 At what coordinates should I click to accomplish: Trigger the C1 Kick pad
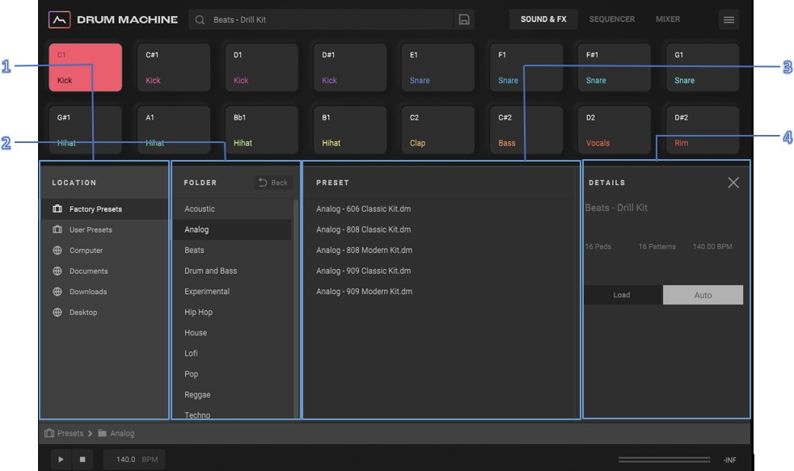85,67
